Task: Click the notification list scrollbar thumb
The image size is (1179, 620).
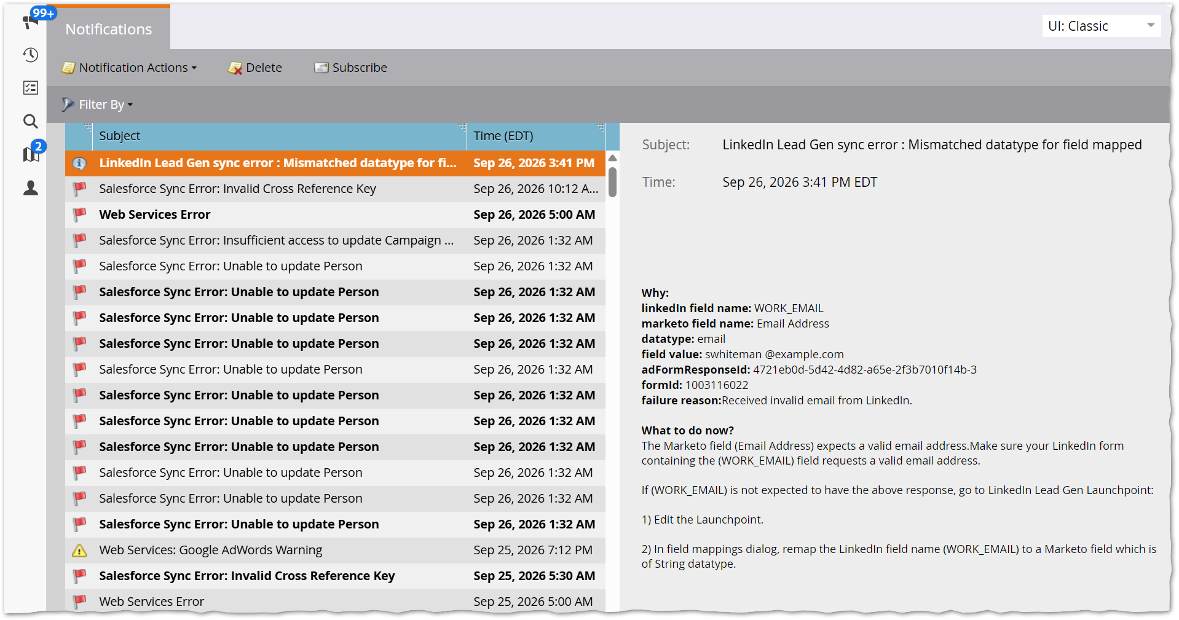Action: click(x=612, y=182)
